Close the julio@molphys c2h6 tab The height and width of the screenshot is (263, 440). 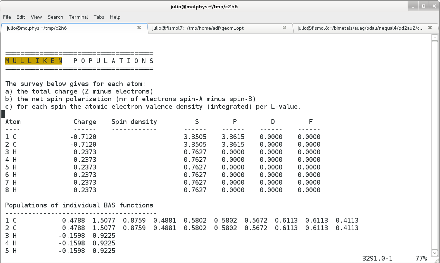139,28
